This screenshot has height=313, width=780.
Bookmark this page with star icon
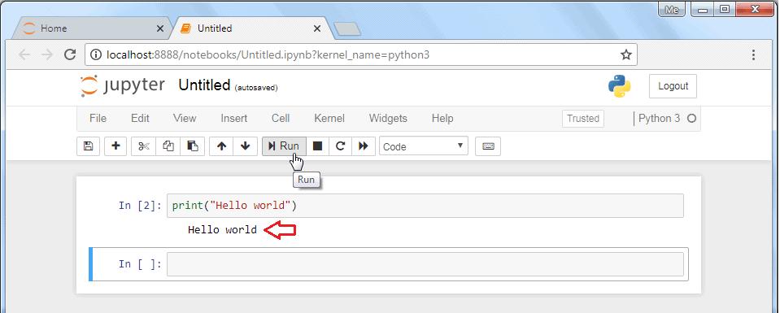[x=626, y=54]
